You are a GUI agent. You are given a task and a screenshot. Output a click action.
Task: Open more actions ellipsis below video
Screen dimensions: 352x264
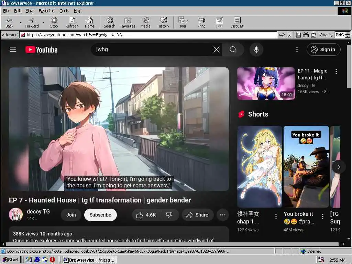(223, 215)
